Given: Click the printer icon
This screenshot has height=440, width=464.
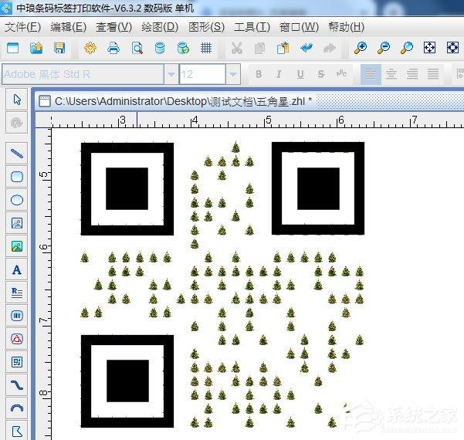Looking at the screenshot, I should pos(113,48).
